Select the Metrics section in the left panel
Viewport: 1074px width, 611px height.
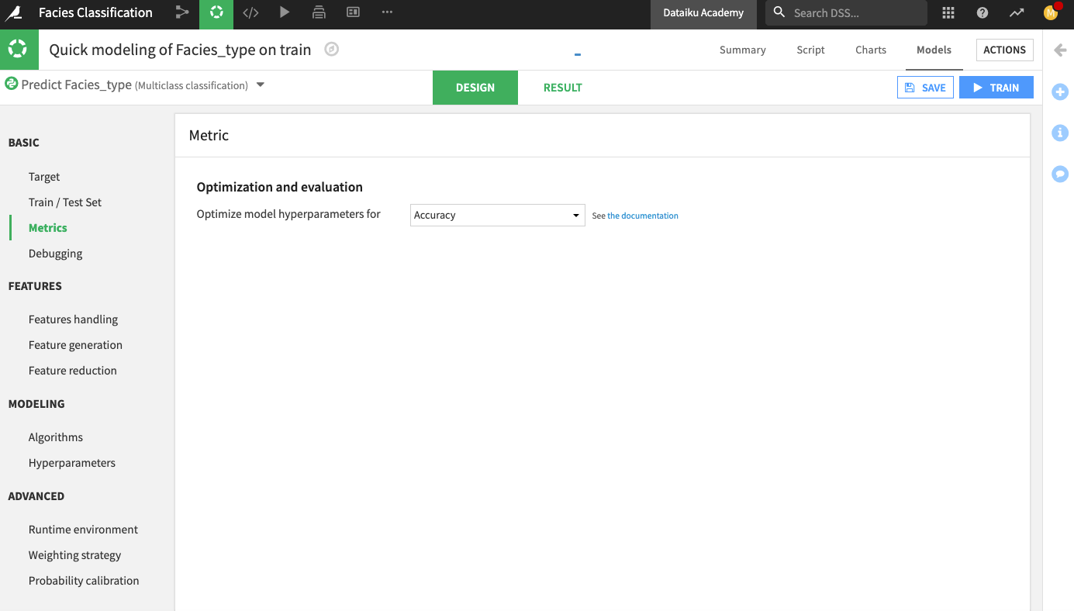pyautogui.click(x=47, y=227)
